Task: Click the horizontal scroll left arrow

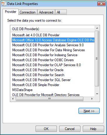Action: 13,99
